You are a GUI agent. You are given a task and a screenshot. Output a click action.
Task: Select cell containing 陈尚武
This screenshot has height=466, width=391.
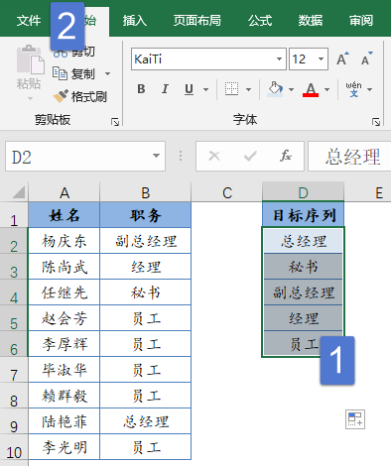point(65,267)
